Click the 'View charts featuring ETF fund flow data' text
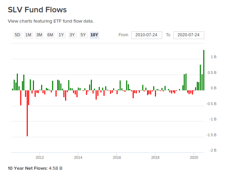 click(x=51, y=21)
